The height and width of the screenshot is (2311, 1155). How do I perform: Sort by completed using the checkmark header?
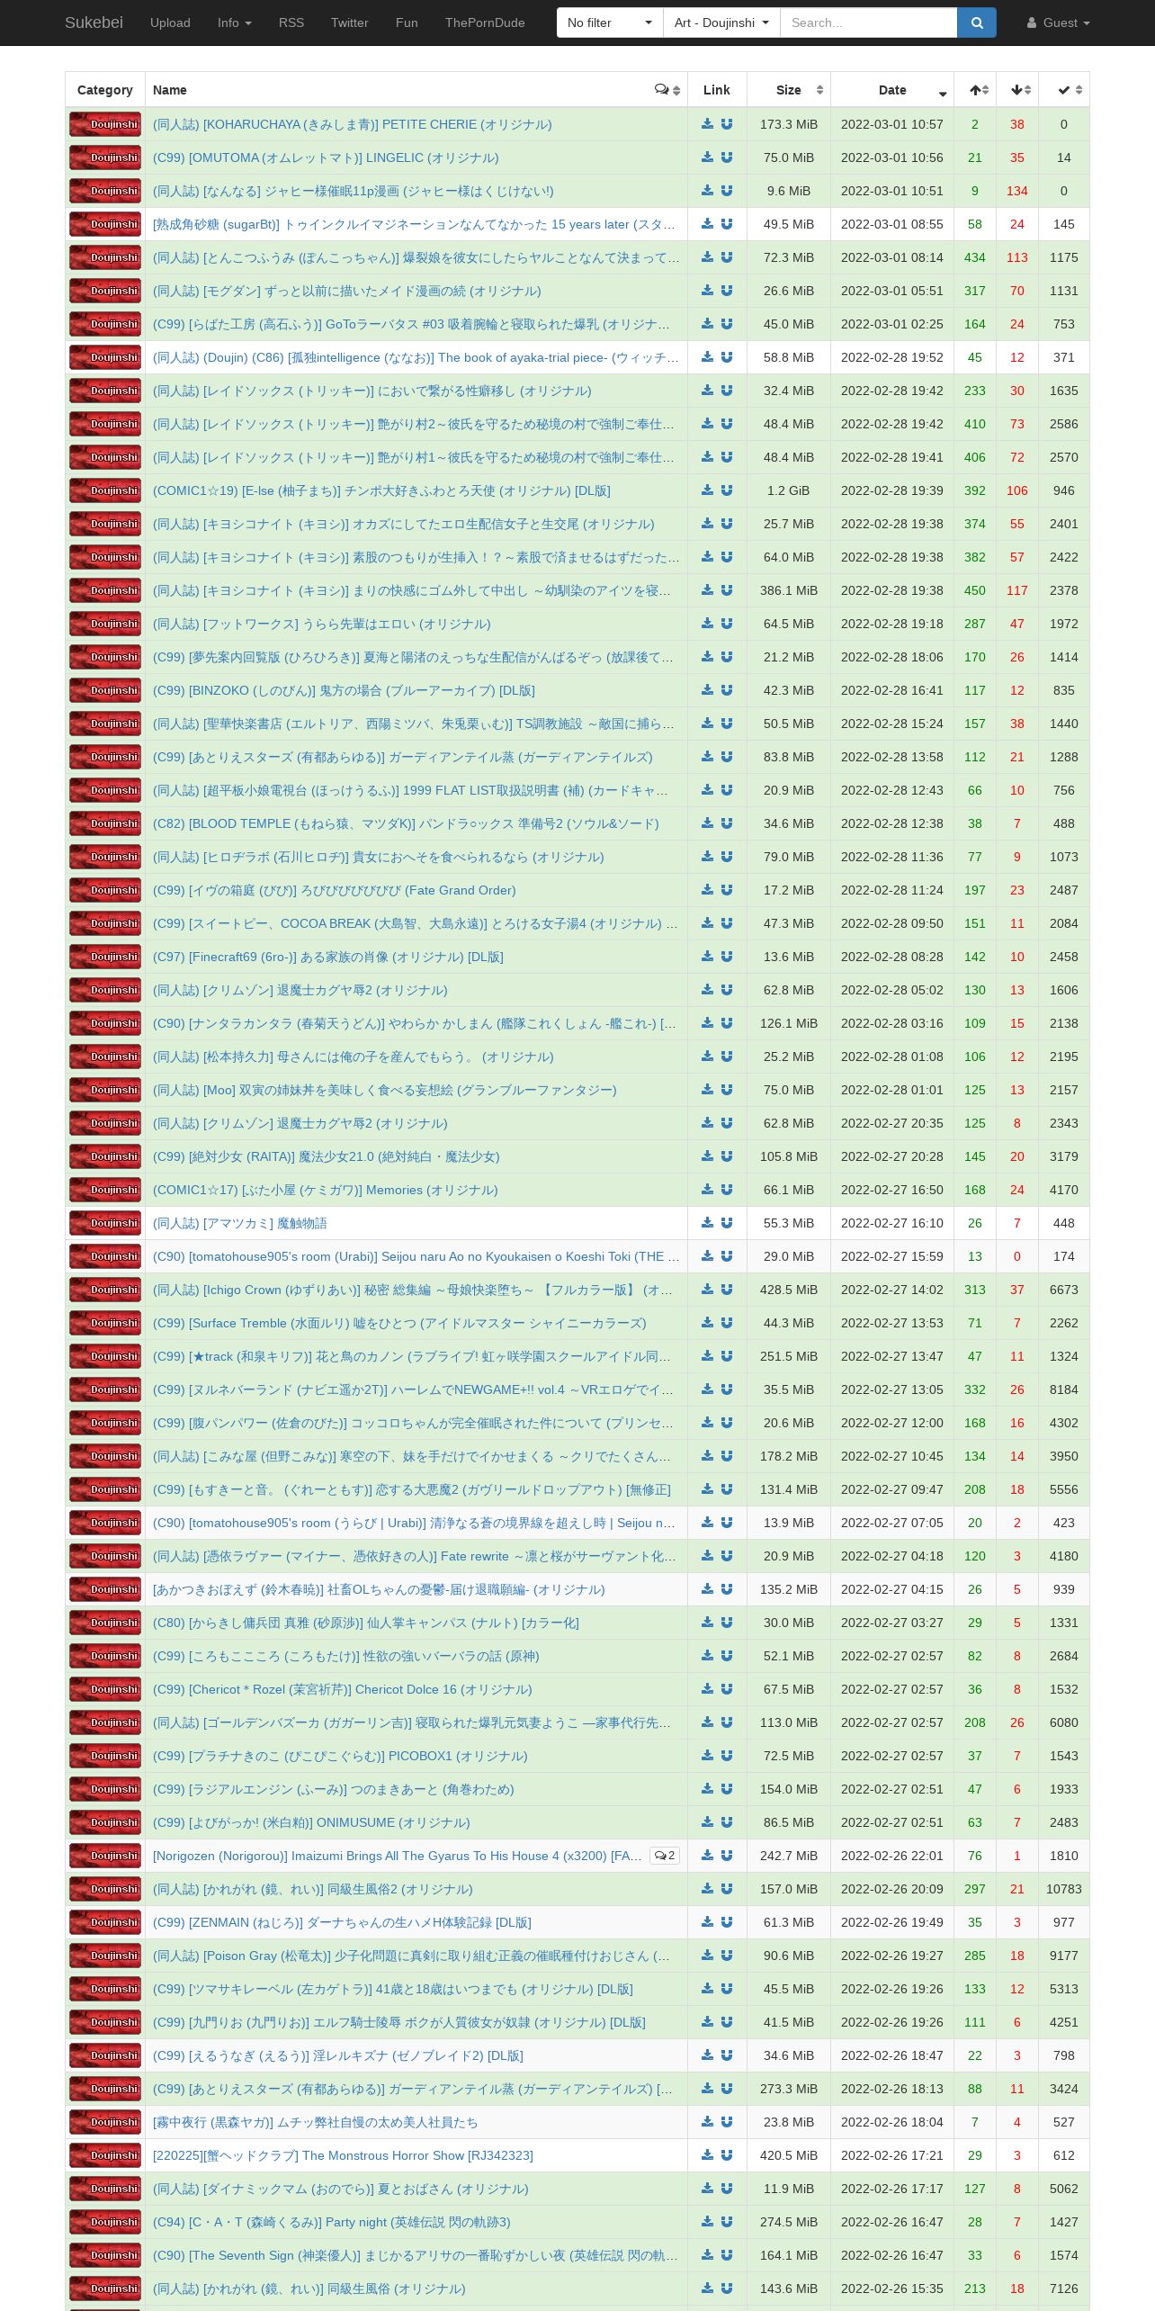(1064, 90)
